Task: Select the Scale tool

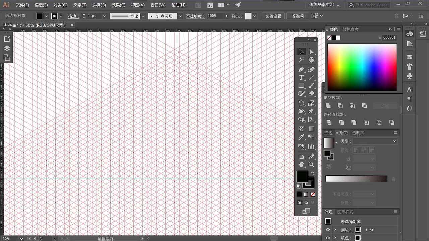Action: 312,103
